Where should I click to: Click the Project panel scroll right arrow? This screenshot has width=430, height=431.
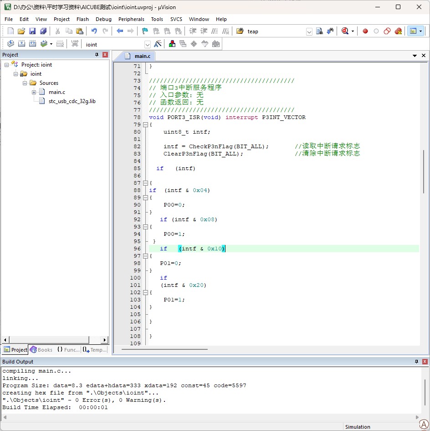coord(105,340)
